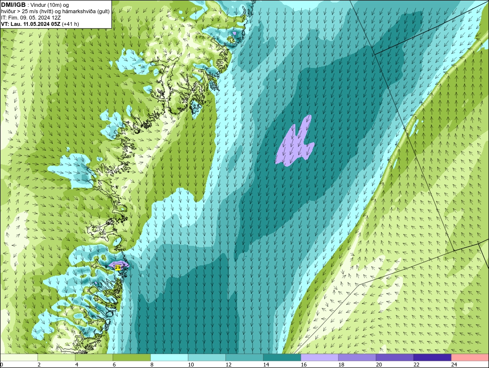Click the 14-16 m/s dark teal legend swatch
The width and height of the screenshot is (489, 368).
(x=282, y=357)
